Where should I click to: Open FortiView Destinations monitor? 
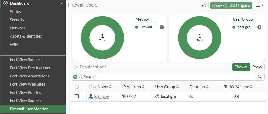click(x=30, y=68)
